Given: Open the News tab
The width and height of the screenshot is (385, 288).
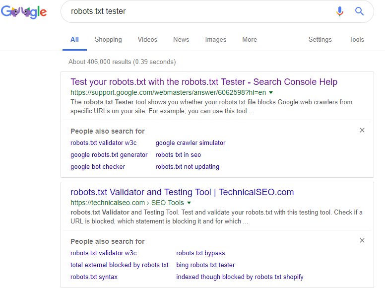Looking at the screenshot, I should [181, 40].
